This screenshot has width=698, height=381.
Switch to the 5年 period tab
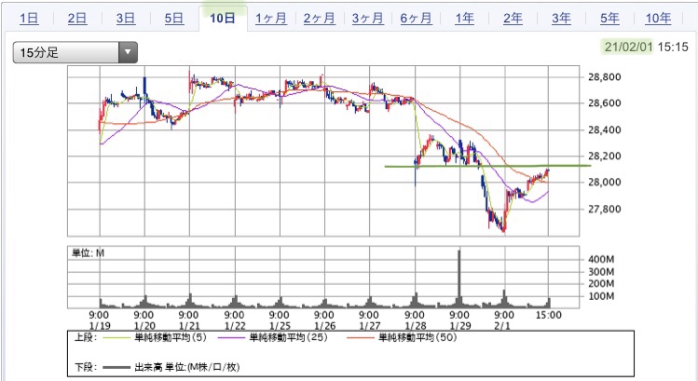[x=609, y=19]
